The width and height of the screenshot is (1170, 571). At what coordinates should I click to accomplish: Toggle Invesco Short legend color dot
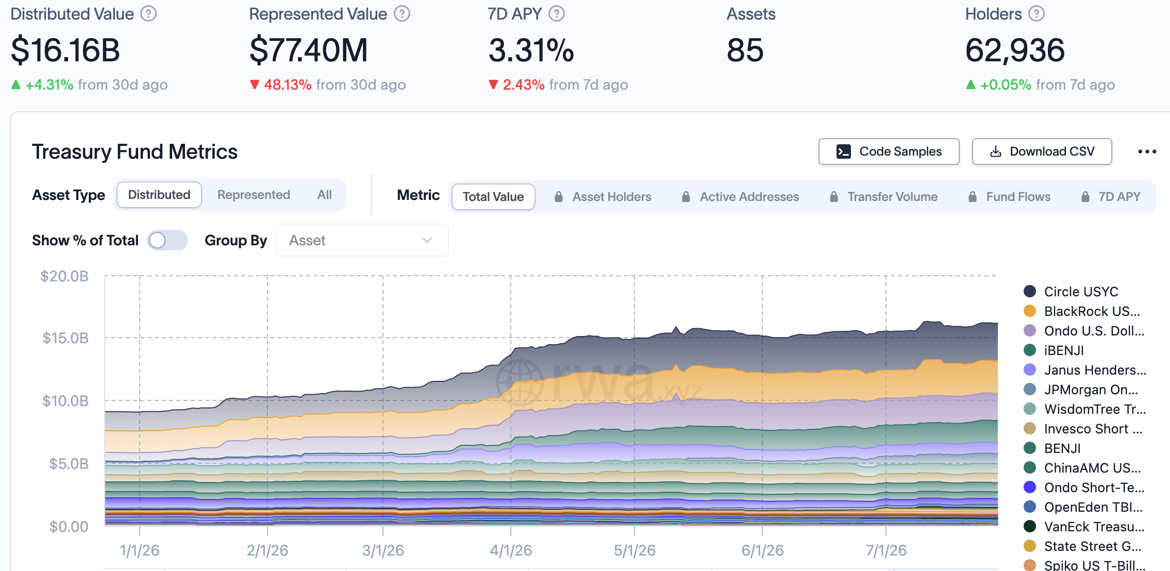point(1030,428)
